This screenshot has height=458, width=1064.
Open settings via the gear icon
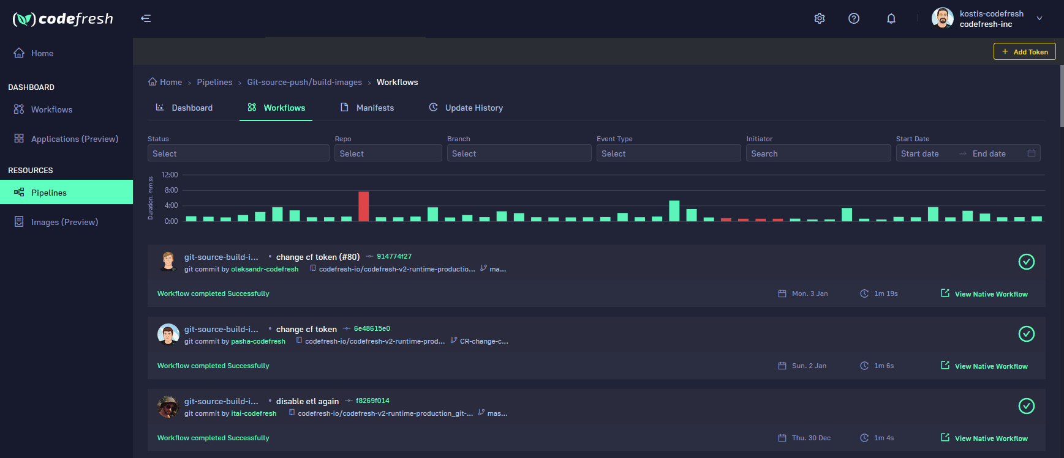pyautogui.click(x=820, y=18)
